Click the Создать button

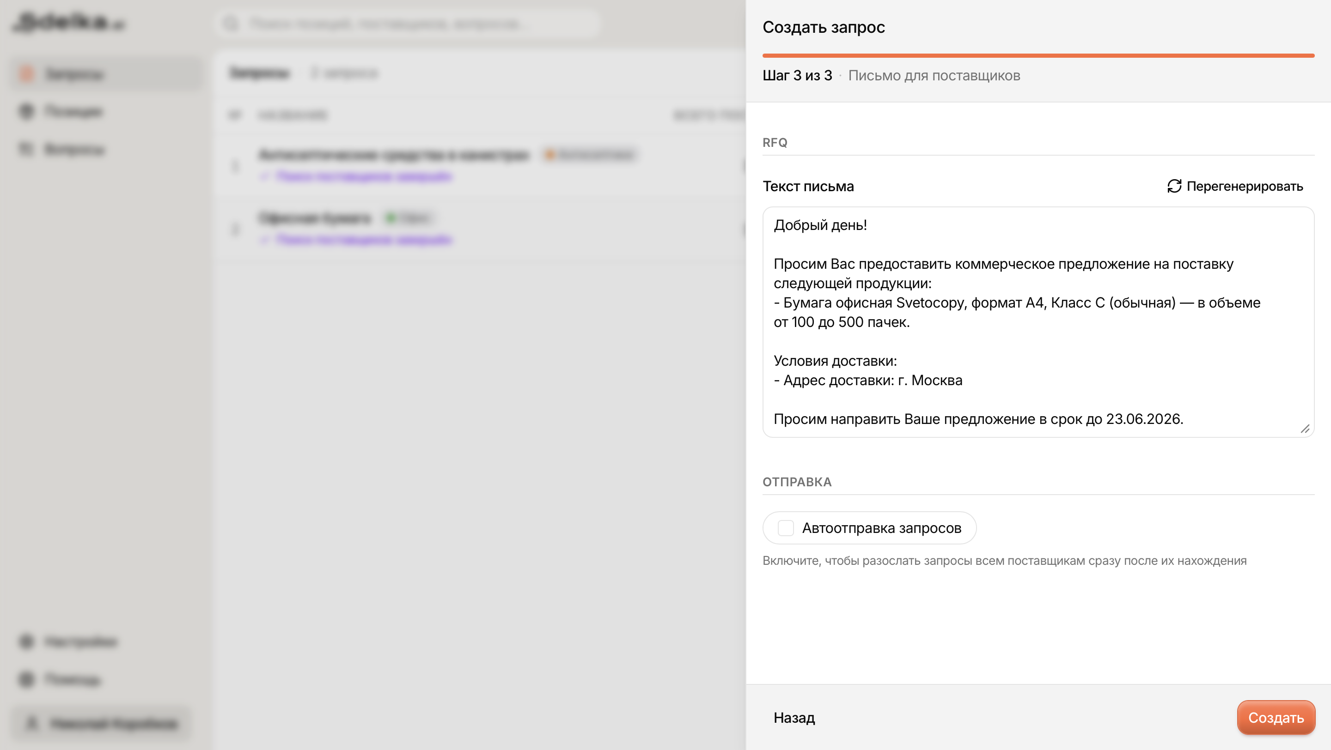1276,718
